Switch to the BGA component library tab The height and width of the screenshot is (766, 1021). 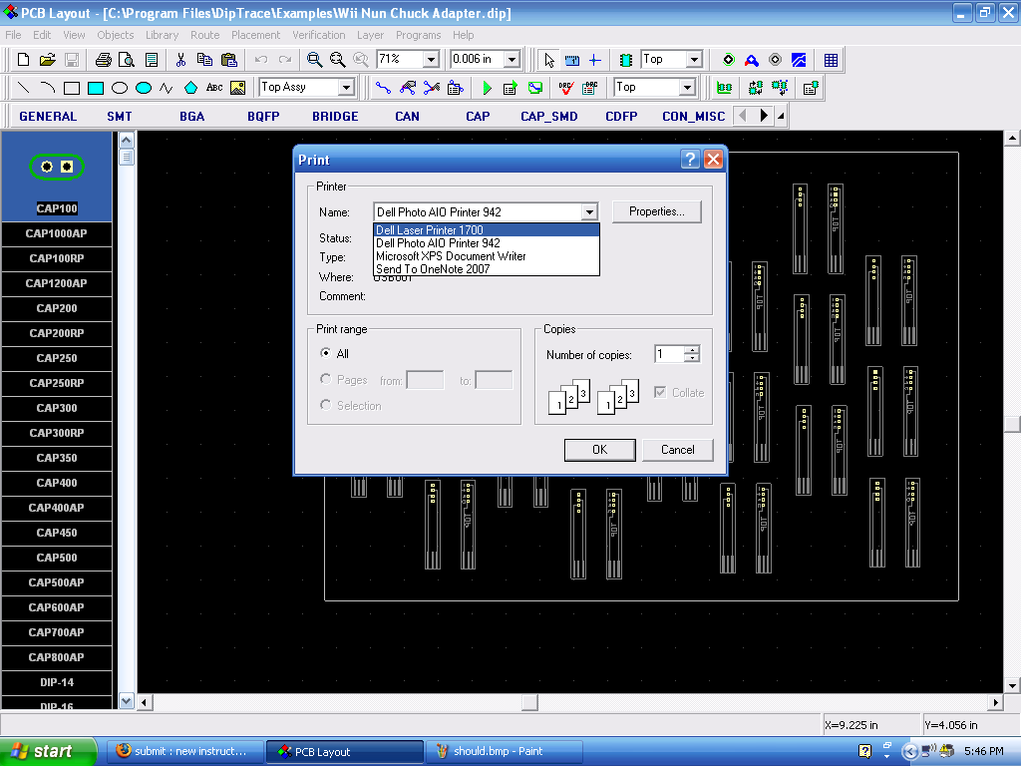pos(191,116)
